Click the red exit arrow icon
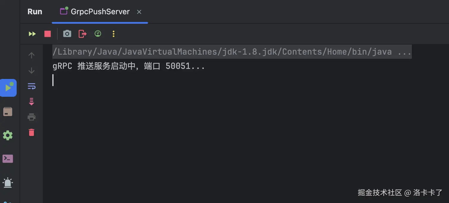Viewport: 449px width, 203px height. (82, 34)
